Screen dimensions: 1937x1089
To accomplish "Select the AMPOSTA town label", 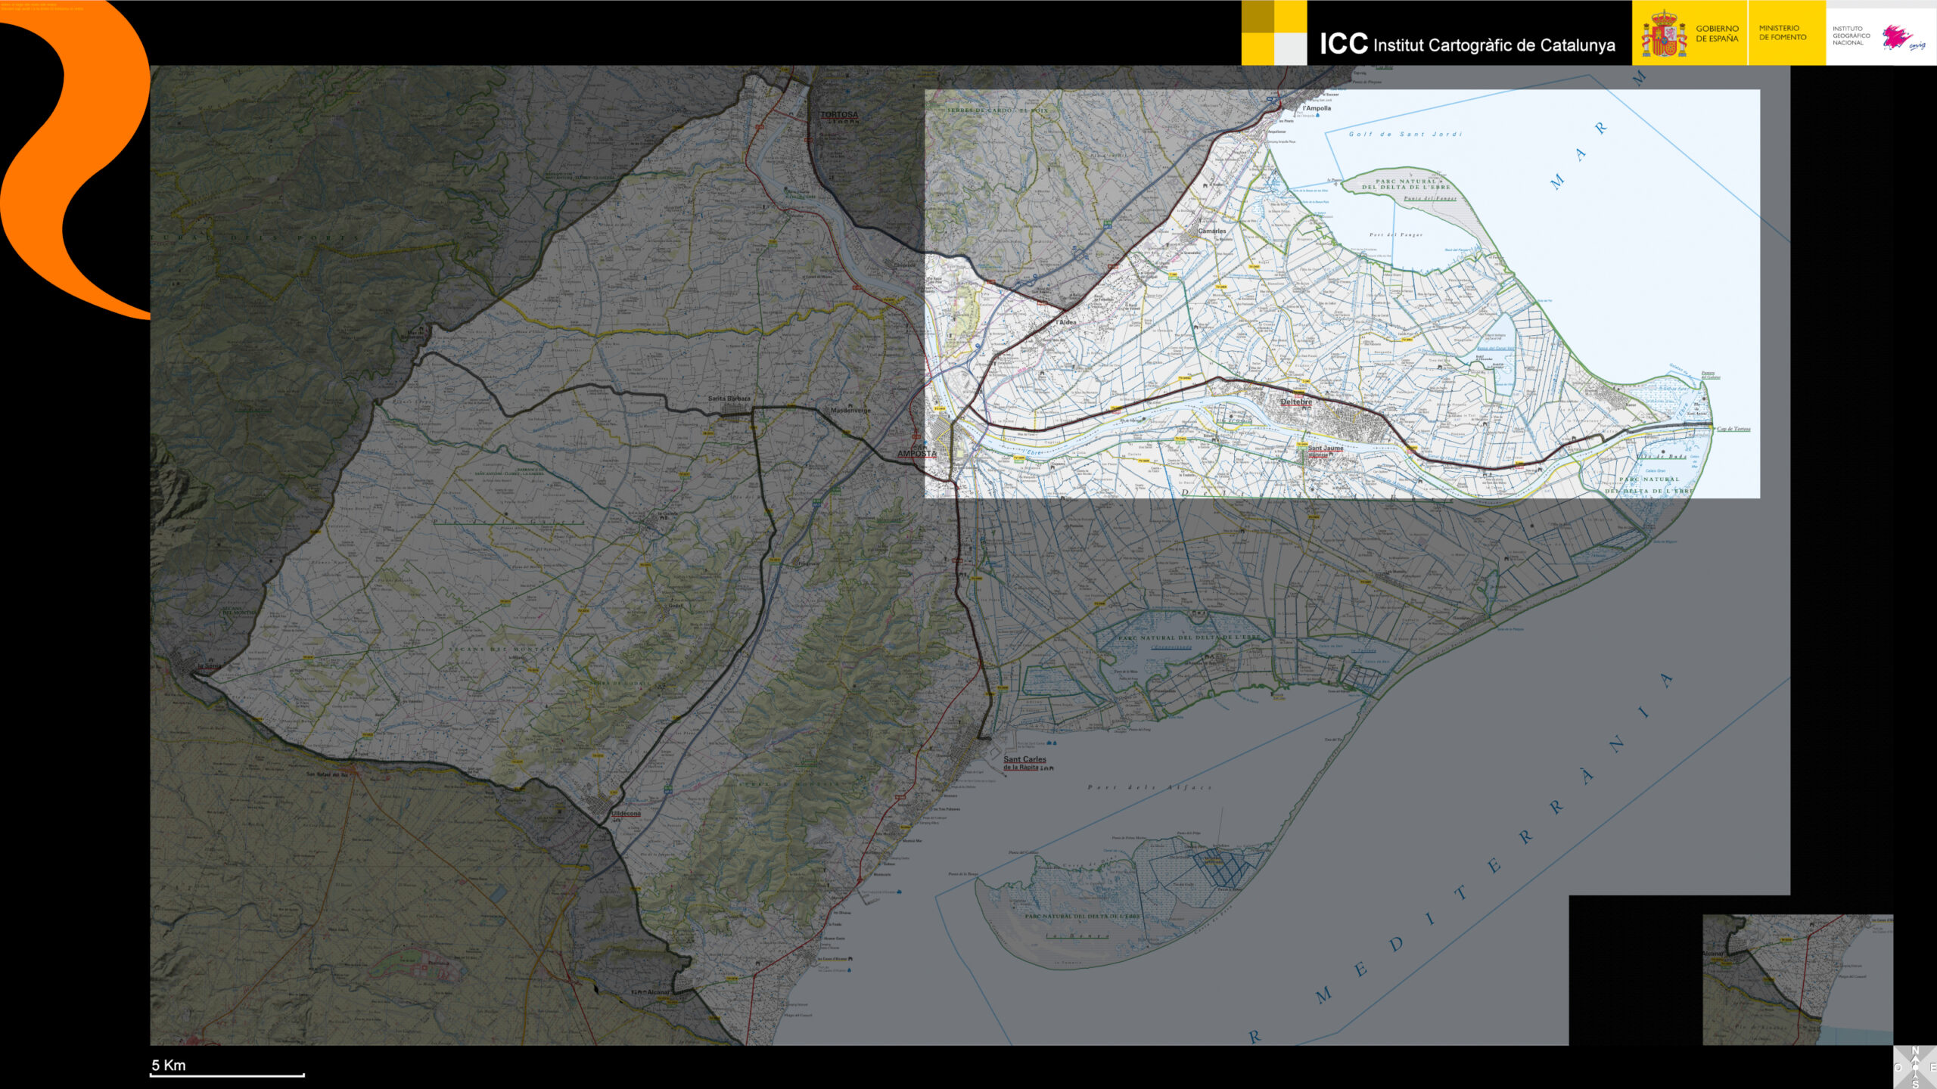I will pos(916,454).
